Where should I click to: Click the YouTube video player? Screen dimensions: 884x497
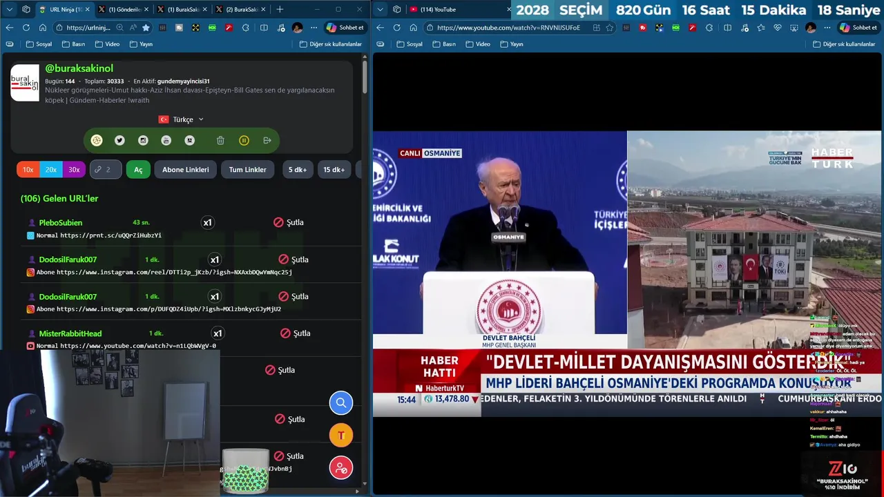coord(627,274)
